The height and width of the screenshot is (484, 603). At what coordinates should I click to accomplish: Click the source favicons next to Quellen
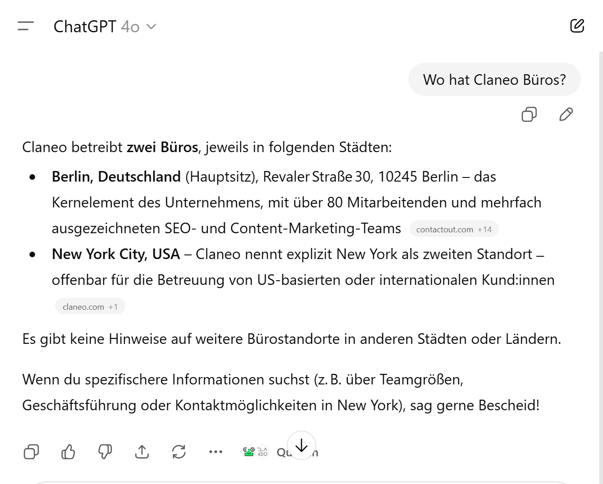coord(255,452)
